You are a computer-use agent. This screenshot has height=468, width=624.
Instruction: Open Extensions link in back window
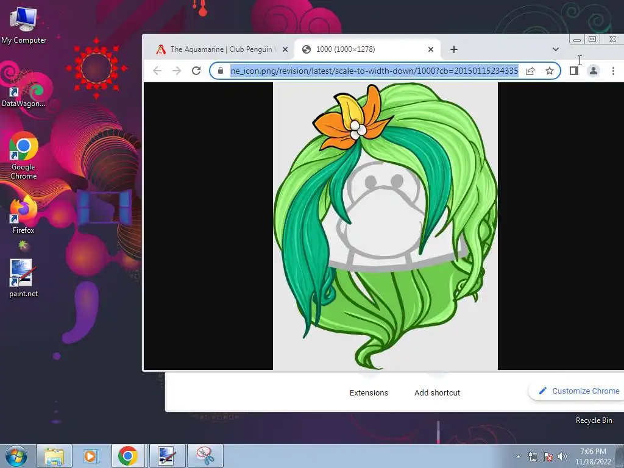coord(369,393)
